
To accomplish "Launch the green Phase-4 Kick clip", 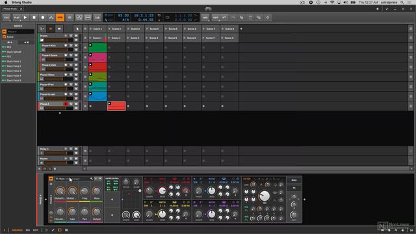I will click(x=90, y=45).
